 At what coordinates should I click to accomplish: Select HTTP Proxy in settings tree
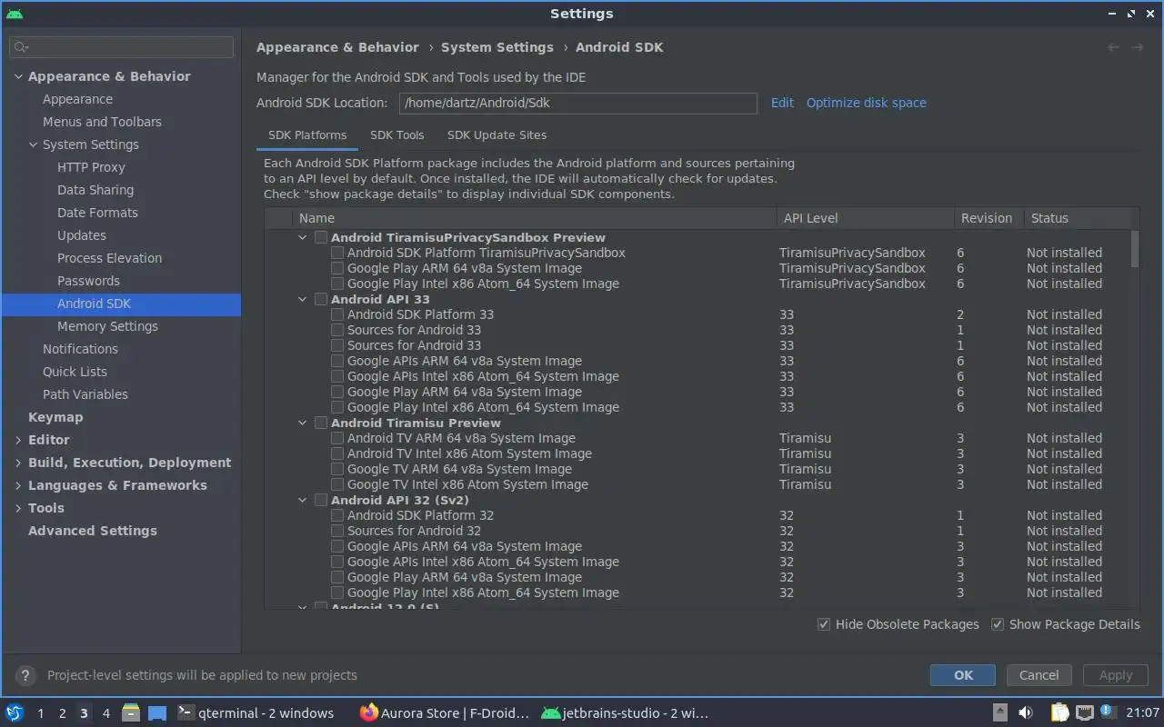click(x=91, y=167)
